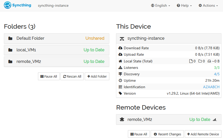Click the Uptime clock icon
The image size is (223, 140).
click(120, 80)
